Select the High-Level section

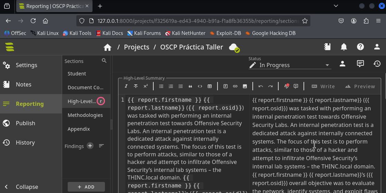tap(86, 101)
